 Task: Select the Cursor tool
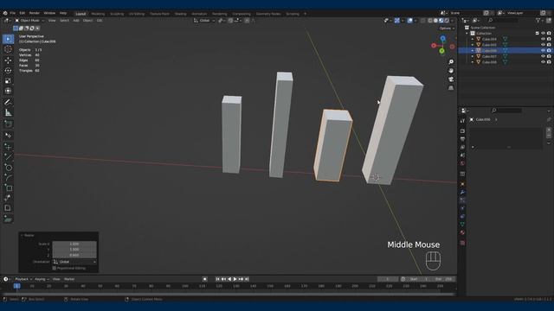[8, 49]
